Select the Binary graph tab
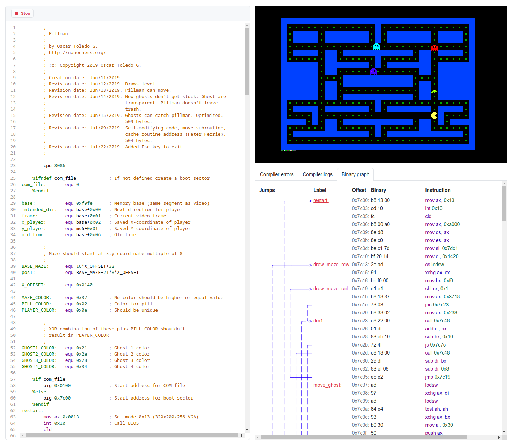The height and width of the screenshot is (447, 517). [x=355, y=174]
